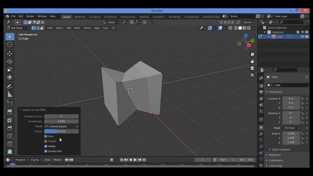This screenshot has width=313, height=176.
Task: Switch to the Sculpting workspace tab
Action: click(94, 17)
